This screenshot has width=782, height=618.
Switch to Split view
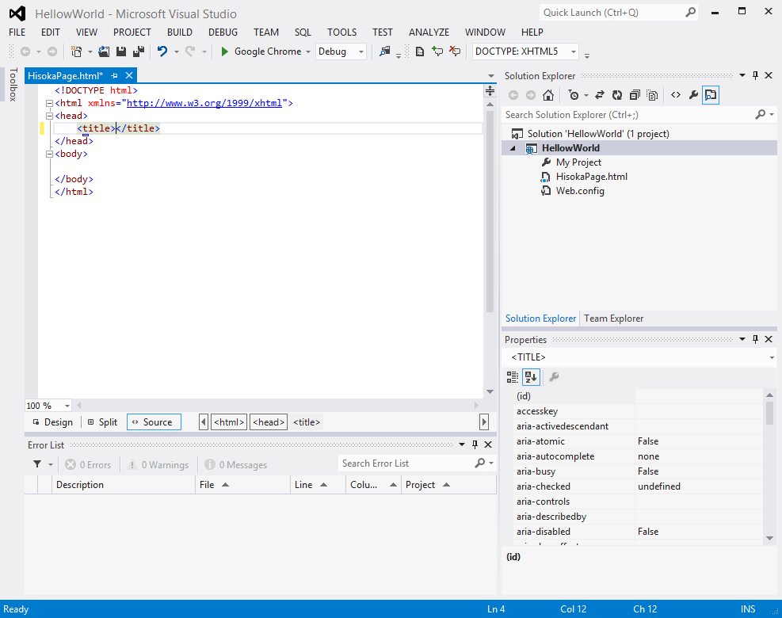coord(103,422)
